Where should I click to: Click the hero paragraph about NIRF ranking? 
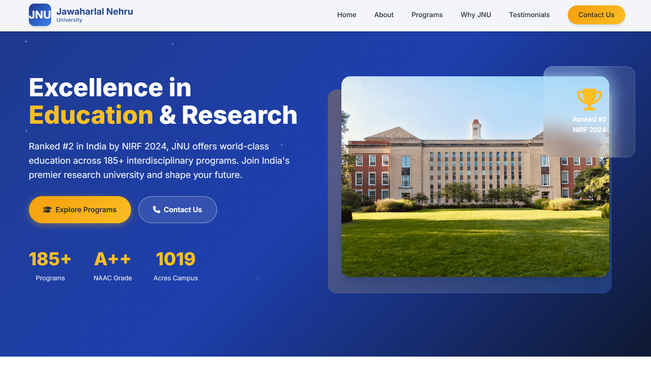tap(159, 160)
